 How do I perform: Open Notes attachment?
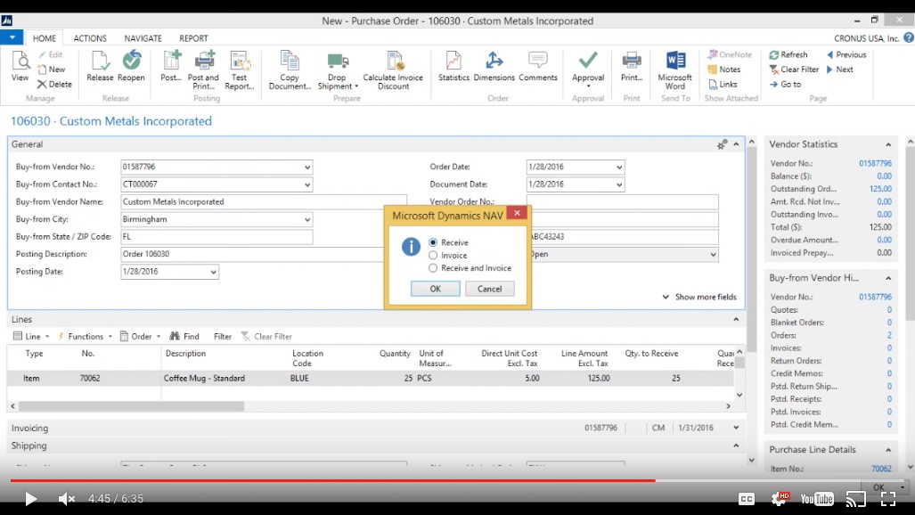724,69
